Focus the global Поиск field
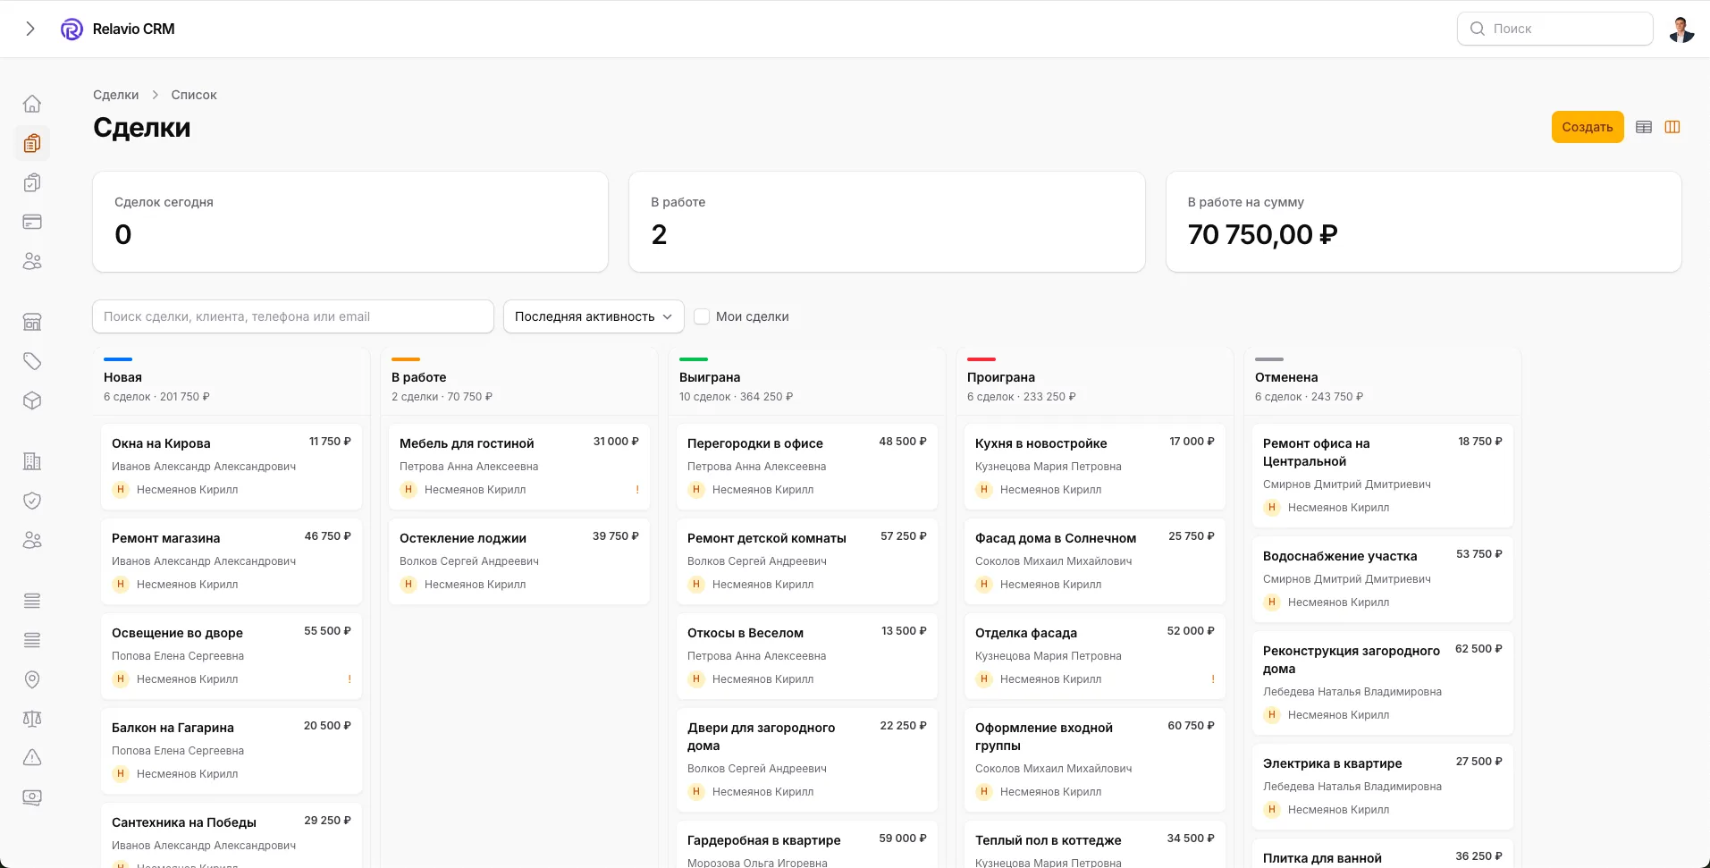The width and height of the screenshot is (1710, 868). (x=1555, y=29)
